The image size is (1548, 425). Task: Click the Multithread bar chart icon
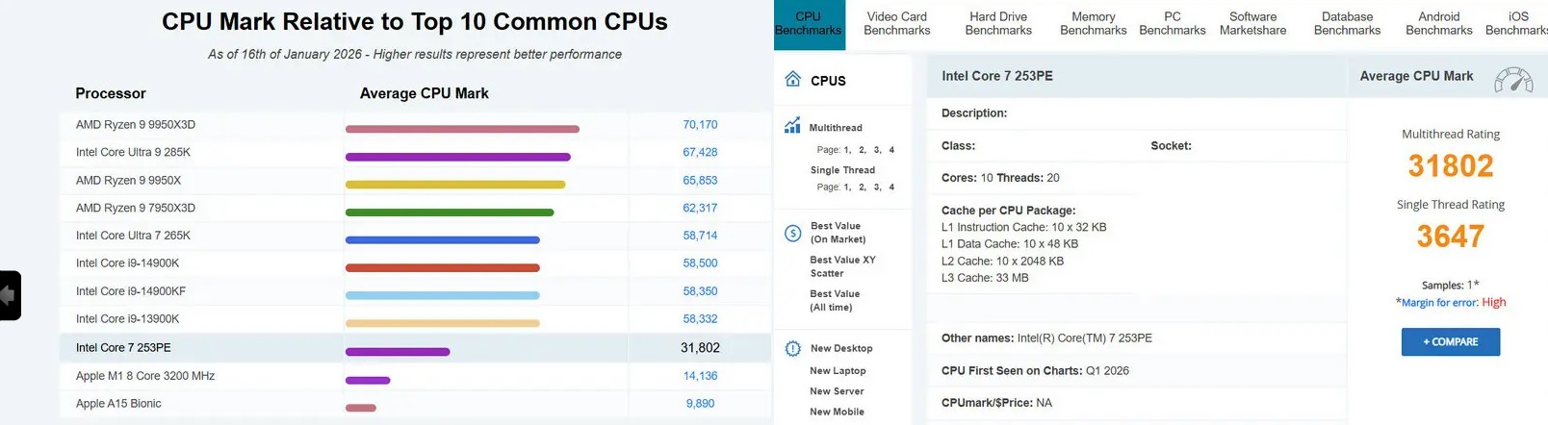tap(792, 126)
